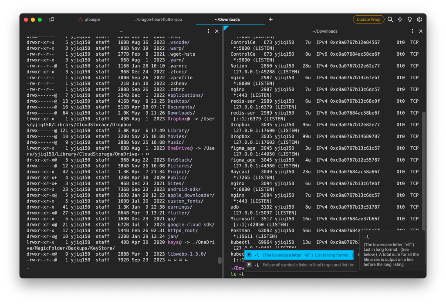Click the httpd_root/ directory name
Image resolution: width=446 pixels, height=304 pixels.
tap(182, 231)
